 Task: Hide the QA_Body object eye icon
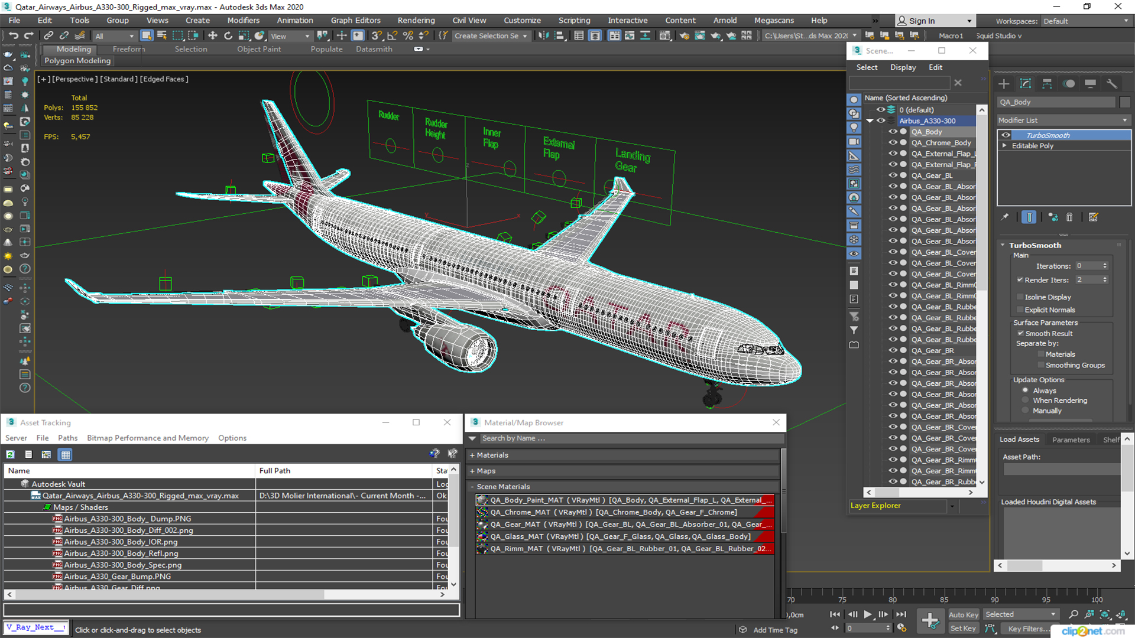click(x=893, y=132)
